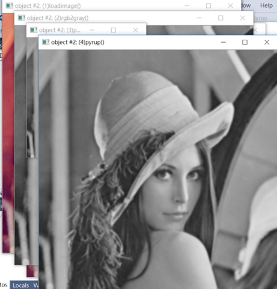Viewport: 277px width, 289px height.
Task: Click the pyrup() window title icon
Action: point(46,42)
